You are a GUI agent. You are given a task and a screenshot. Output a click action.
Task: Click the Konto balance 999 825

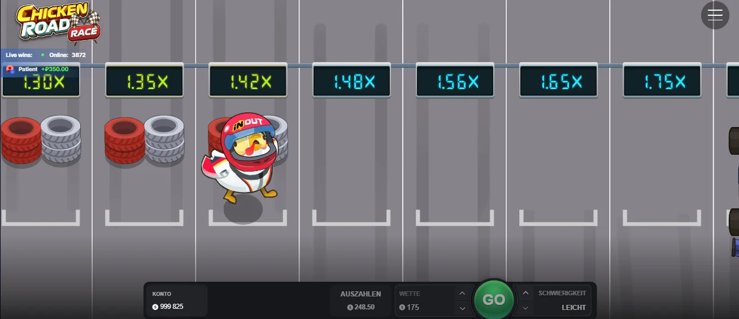pyautogui.click(x=172, y=307)
